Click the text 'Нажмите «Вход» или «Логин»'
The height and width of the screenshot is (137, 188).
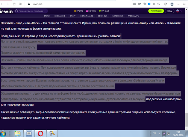pos(21,23)
